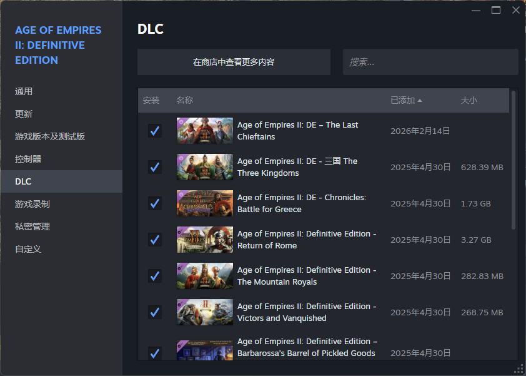The width and height of the screenshot is (526, 376).
Task: Click the 在商店中查看更多内容 button
Action: coord(234,62)
